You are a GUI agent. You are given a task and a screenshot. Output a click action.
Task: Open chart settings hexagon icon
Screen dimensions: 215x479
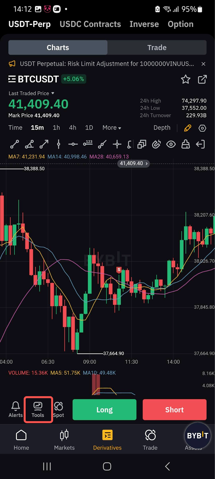tap(202, 128)
